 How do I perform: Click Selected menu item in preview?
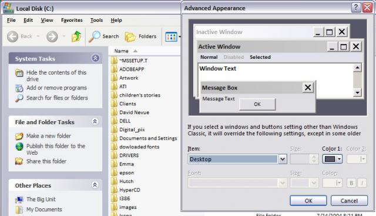pyautogui.click(x=260, y=57)
